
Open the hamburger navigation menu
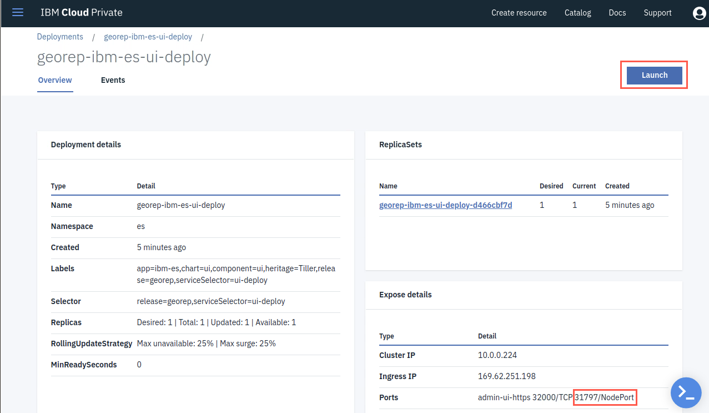(18, 12)
